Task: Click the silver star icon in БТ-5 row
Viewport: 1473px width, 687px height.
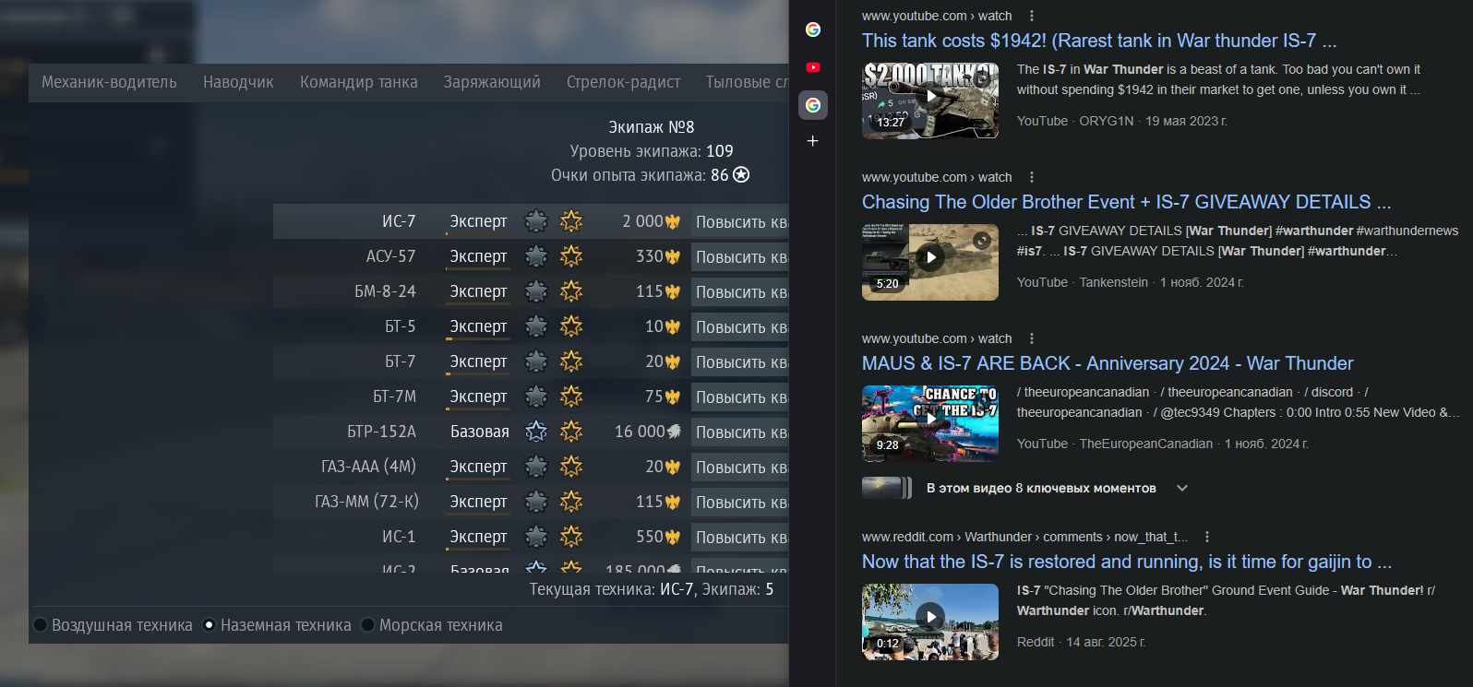Action: 536,326
